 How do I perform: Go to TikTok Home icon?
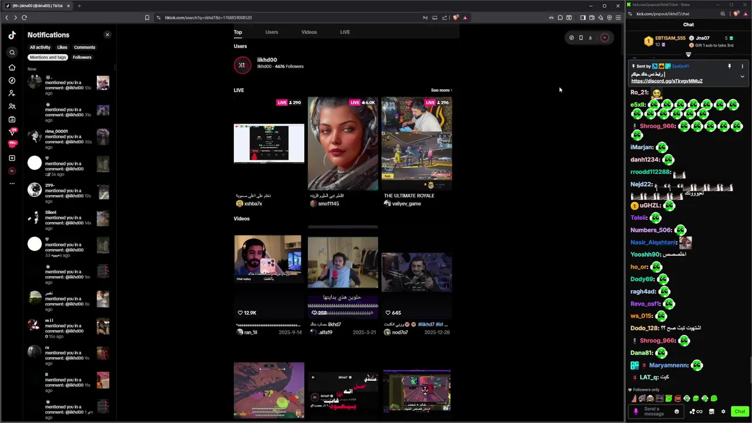click(12, 68)
